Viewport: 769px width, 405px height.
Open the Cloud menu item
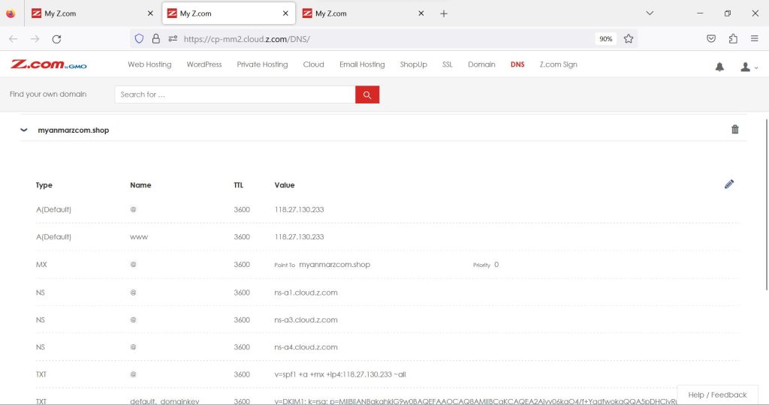pyautogui.click(x=313, y=64)
